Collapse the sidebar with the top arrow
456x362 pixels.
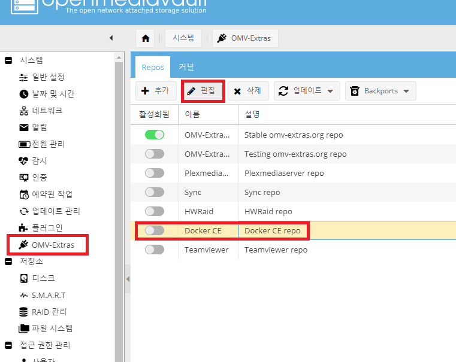(x=111, y=38)
